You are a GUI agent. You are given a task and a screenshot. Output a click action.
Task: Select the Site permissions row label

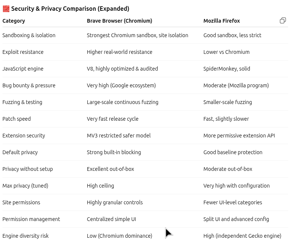pos(21,202)
